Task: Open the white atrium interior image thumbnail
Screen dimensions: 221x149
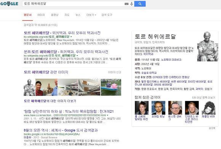Action: tap(68, 87)
